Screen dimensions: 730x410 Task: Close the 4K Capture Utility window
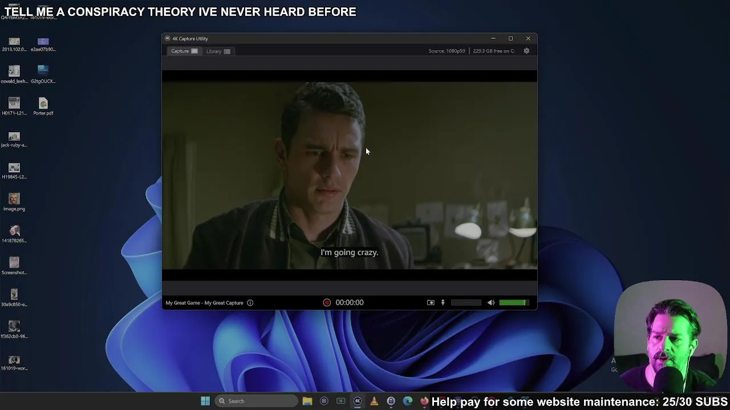[528, 38]
